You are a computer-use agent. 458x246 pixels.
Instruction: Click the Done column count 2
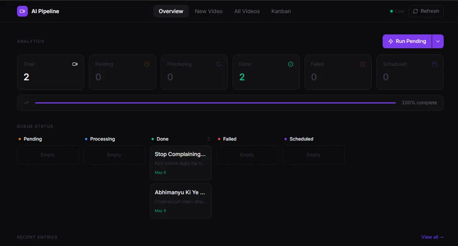(208, 139)
